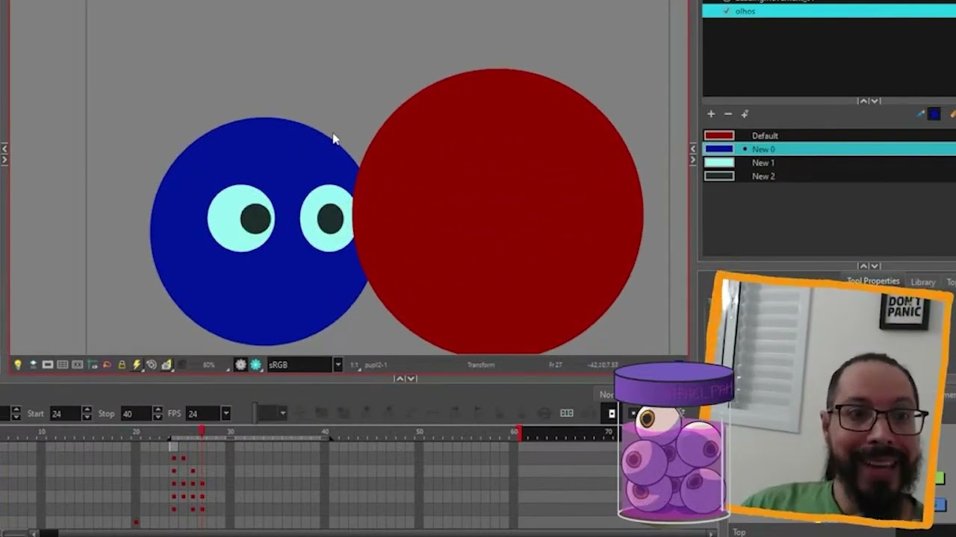Screen dimensions: 956x537
Task: Select the Default colour row
Action: coord(829,136)
